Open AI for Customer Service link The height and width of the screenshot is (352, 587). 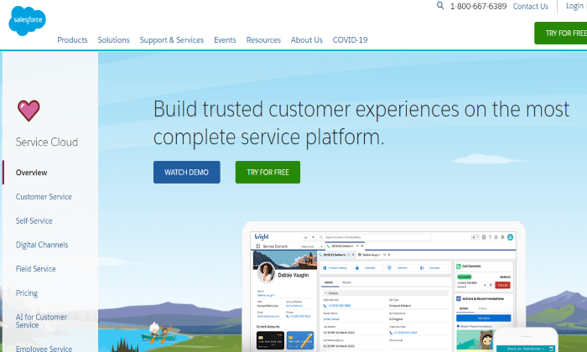tap(41, 321)
